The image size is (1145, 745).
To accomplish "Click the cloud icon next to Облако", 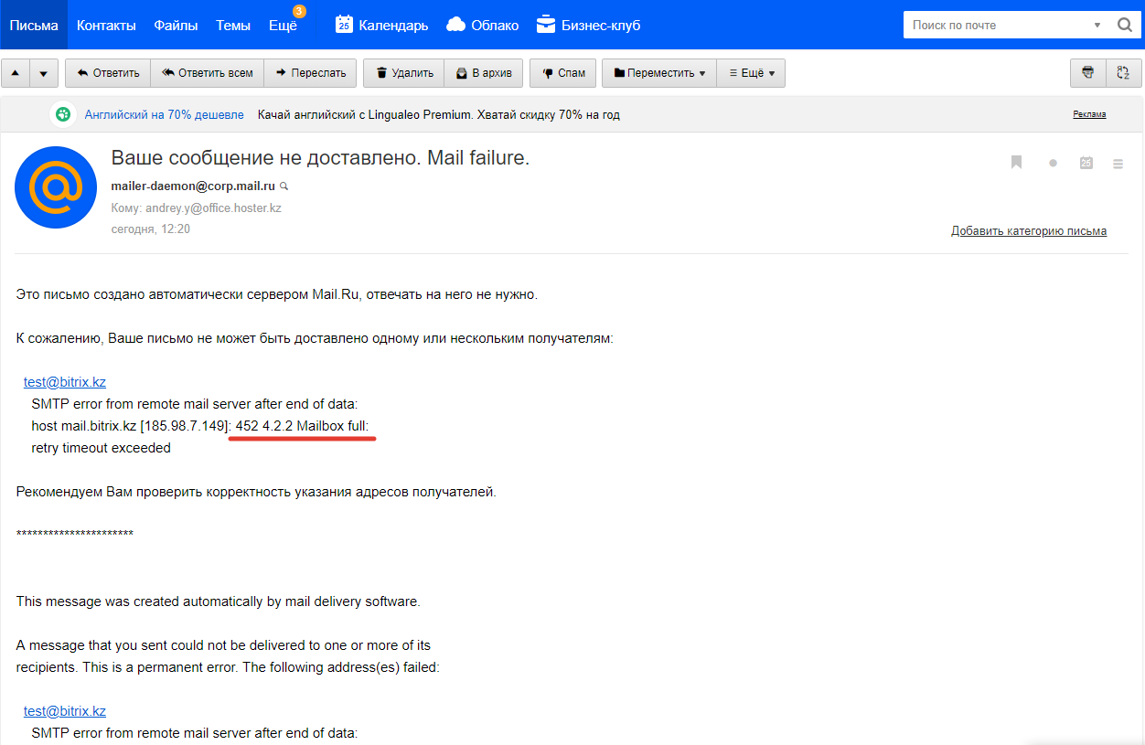I will [455, 25].
